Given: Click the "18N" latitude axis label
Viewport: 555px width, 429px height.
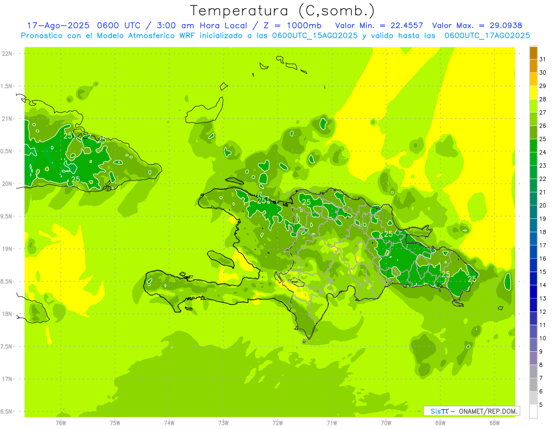Looking at the screenshot, I should coord(7,314).
